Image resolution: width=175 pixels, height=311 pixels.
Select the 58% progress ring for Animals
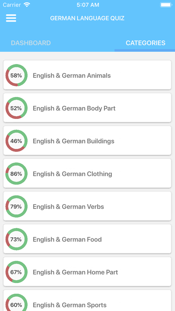pyautogui.click(x=16, y=75)
